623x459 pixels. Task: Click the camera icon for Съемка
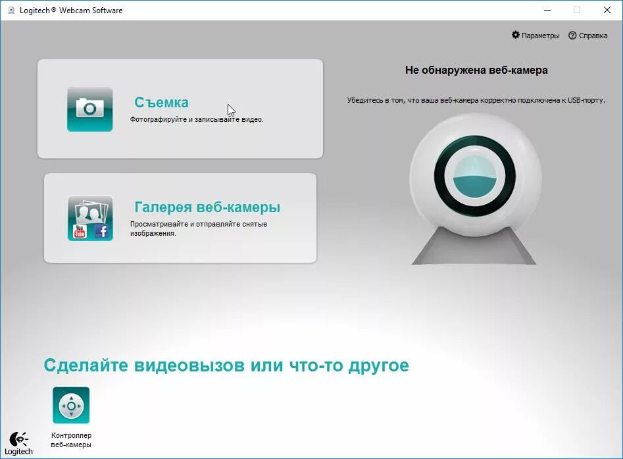tap(90, 109)
